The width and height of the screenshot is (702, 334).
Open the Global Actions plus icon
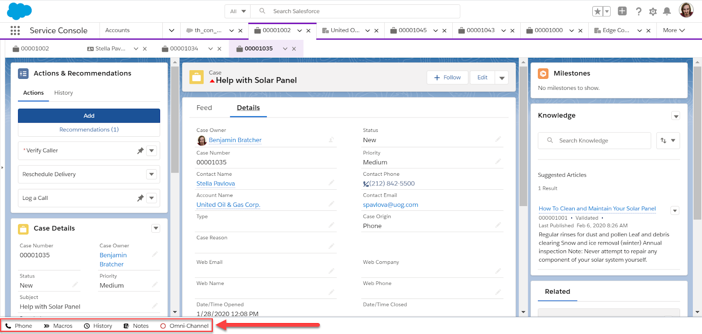click(622, 11)
